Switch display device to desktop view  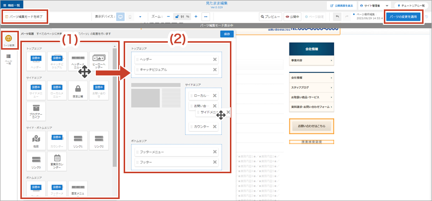click(120, 16)
